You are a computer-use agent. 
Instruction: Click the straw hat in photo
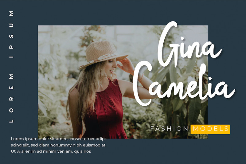click(x=103, y=54)
